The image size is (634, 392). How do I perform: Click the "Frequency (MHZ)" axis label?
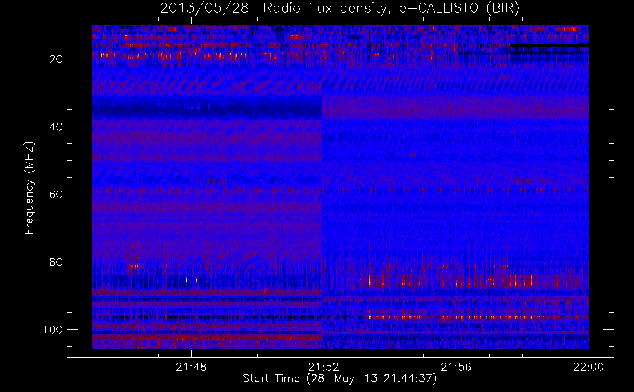click(x=29, y=188)
